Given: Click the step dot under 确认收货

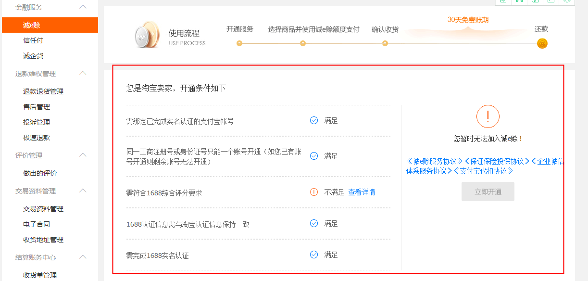Looking at the screenshot, I should [x=385, y=43].
